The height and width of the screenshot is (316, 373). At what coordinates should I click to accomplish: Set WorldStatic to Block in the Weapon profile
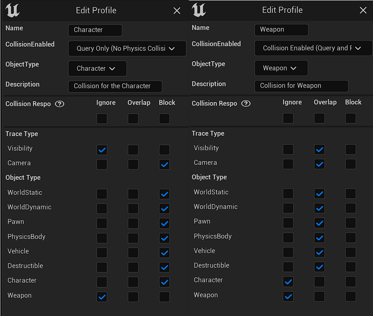(x=350, y=194)
